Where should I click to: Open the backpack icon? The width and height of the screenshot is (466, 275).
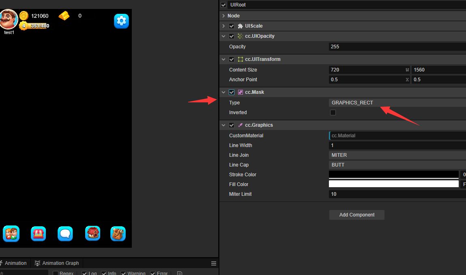click(118, 234)
